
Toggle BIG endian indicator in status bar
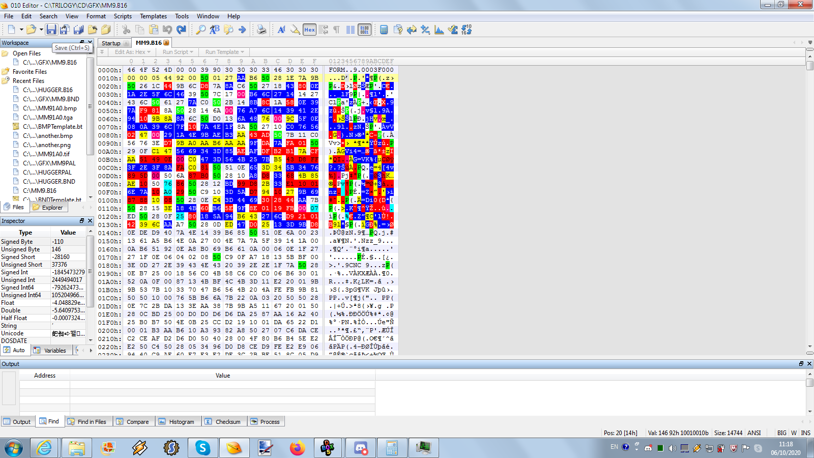point(782,433)
